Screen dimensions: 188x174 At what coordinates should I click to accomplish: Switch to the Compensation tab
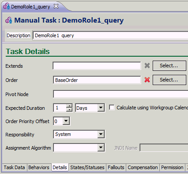143,167
